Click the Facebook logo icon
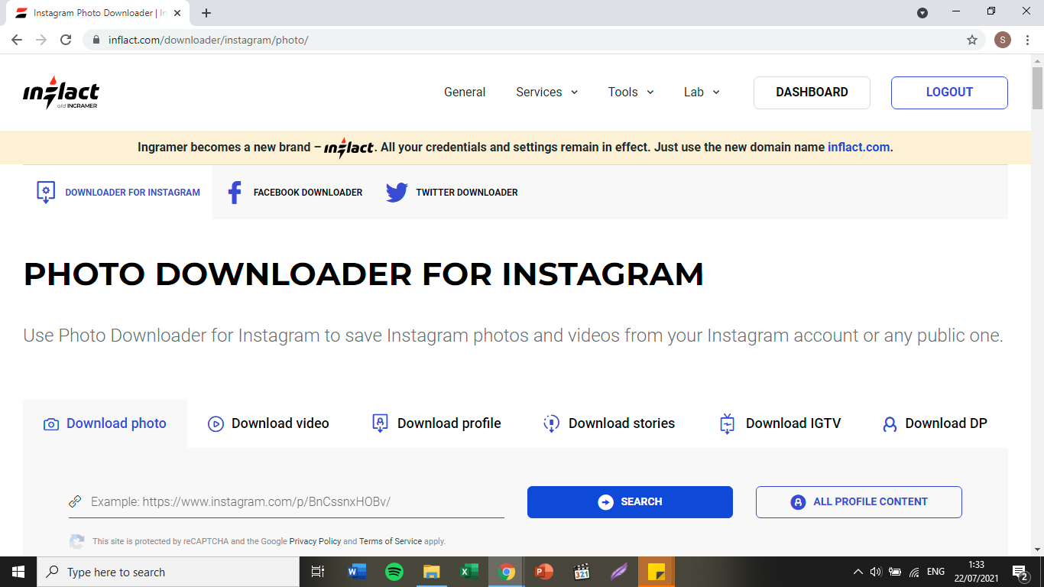Image resolution: width=1044 pixels, height=587 pixels. pyautogui.click(x=235, y=193)
